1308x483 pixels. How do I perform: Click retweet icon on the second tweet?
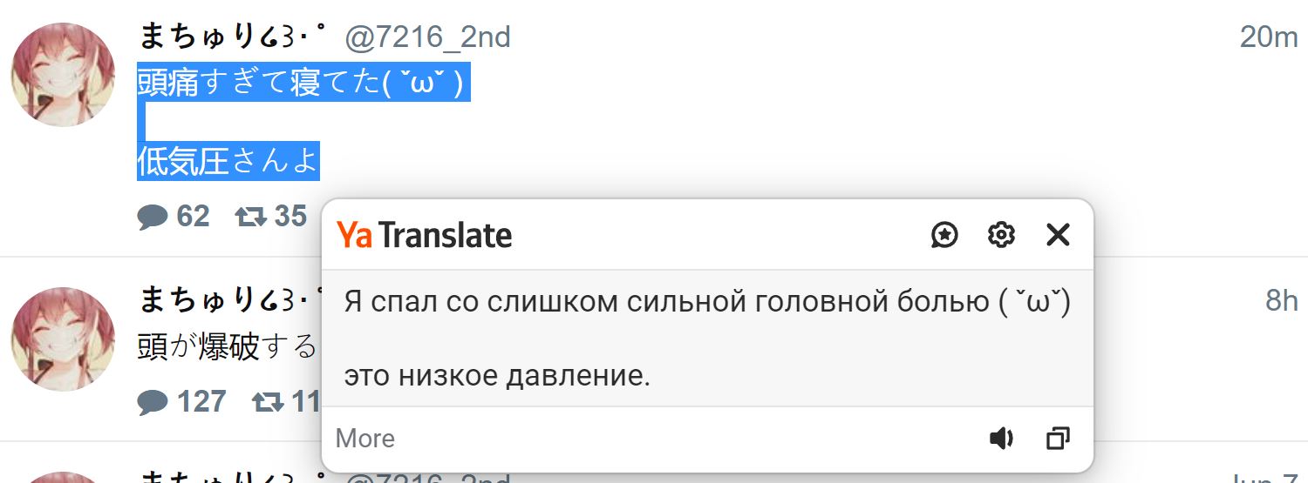[268, 402]
